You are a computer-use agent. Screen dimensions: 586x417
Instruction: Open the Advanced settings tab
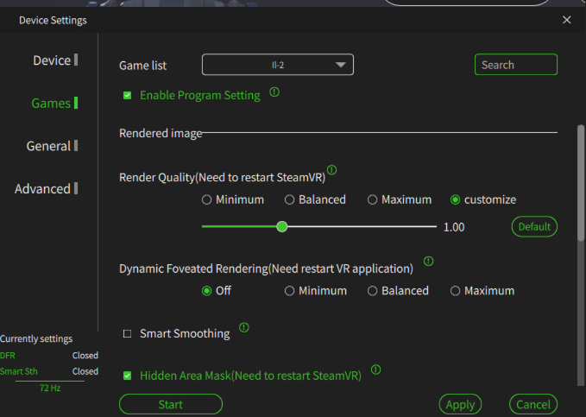[43, 189]
